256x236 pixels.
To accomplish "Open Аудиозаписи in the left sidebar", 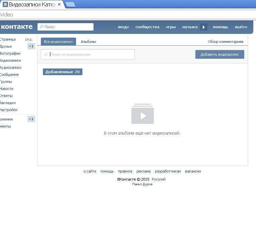I will [x=11, y=67].
